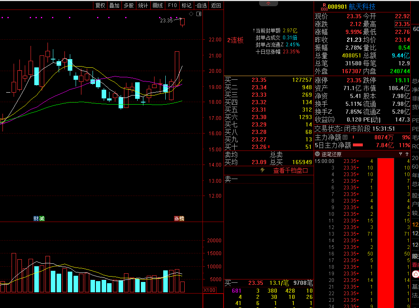Image resolution: width=419 pixels, height=308 pixels.
Task: Click the 总买 value 165949
Action: click(x=302, y=162)
